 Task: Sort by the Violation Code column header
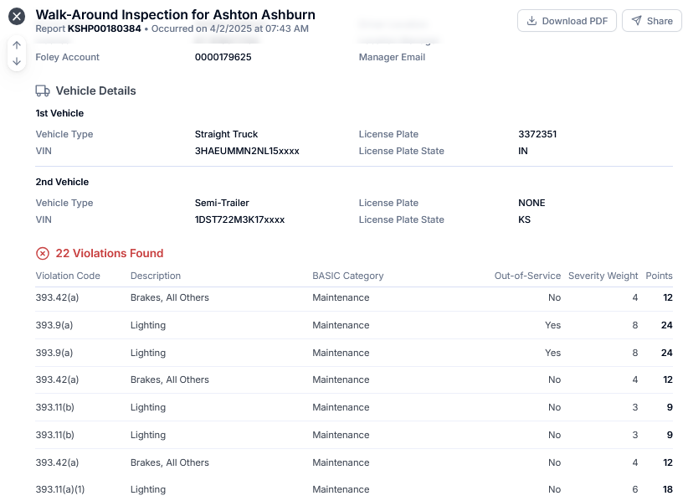(68, 276)
